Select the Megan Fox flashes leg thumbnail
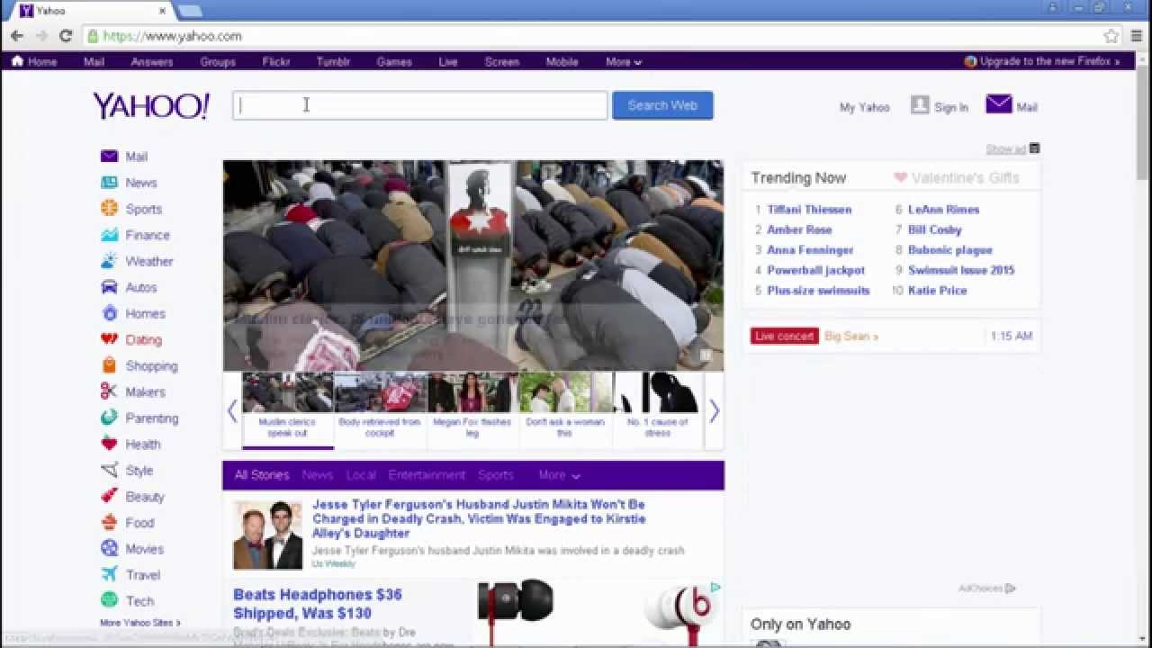The image size is (1152, 648). click(472, 407)
